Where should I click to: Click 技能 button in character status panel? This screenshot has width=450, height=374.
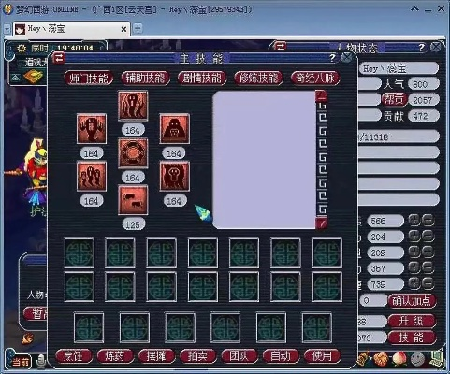412,338
